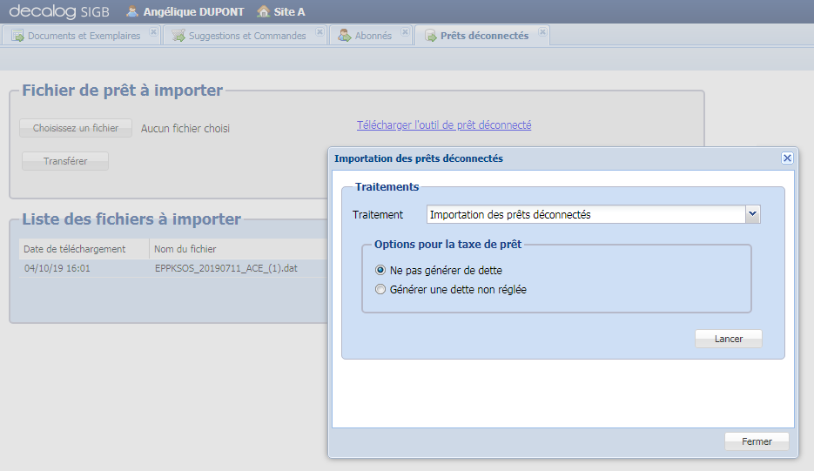Click the Prêts déconnectés tab icon
The image size is (814, 471).
[430, 36]
